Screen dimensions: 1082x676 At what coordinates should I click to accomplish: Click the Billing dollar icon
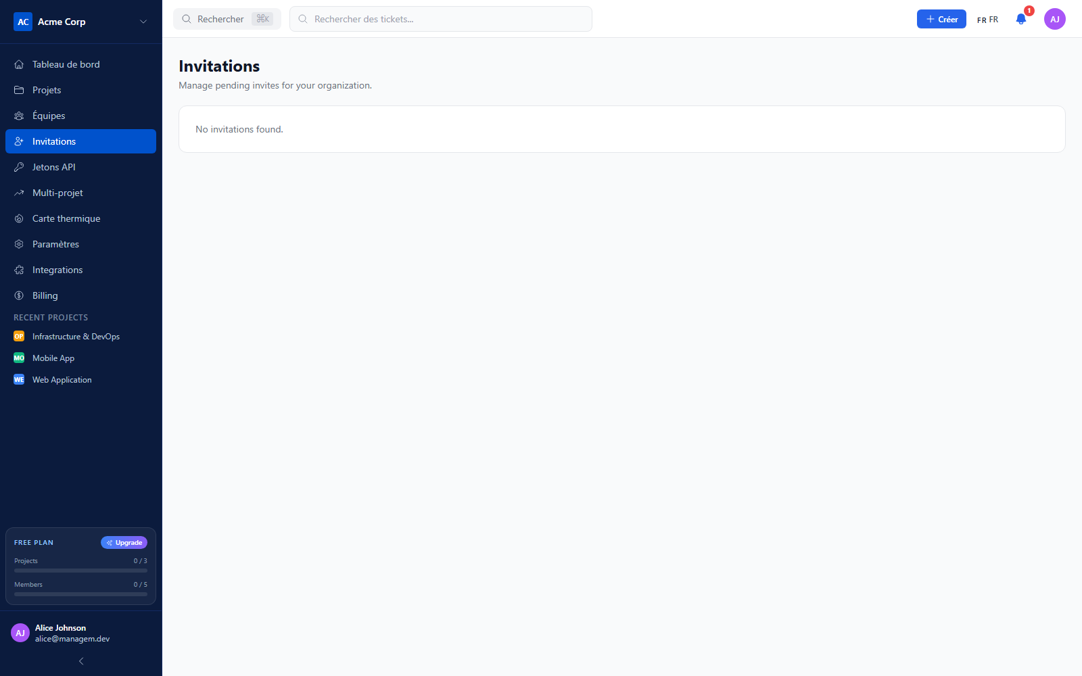point(19,295)
